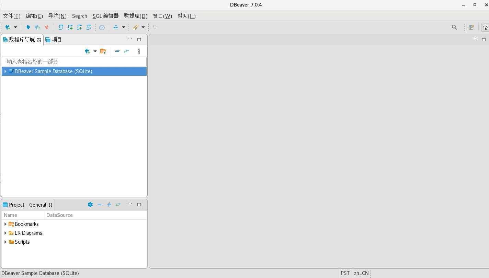
Task: Click the create new folder icon in navigator
Action: [x=103, y=51]
